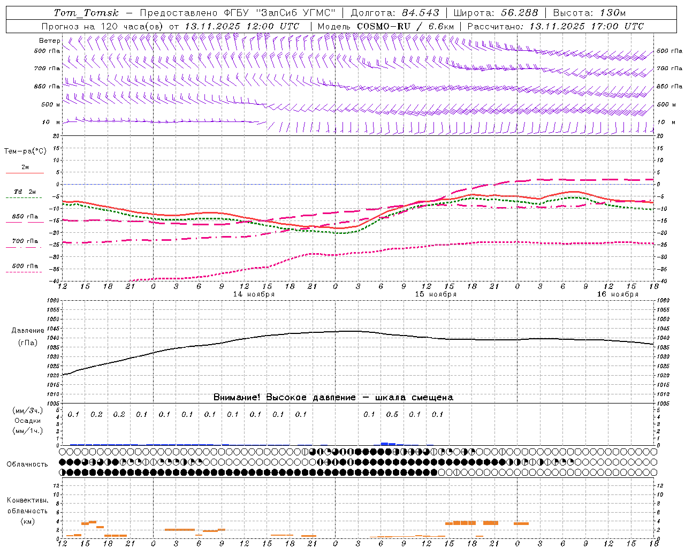Click the 500 м wind level label on left
The width and height of the screenshot is (685, 548).
tap(51, 104)
